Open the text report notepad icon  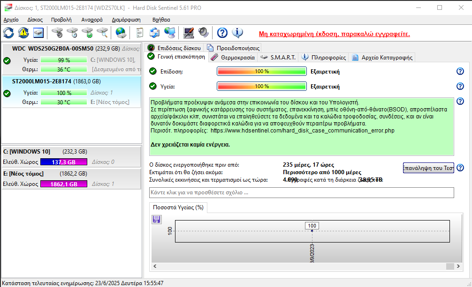[139, 33]
